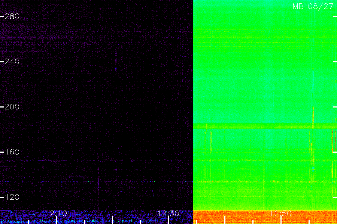Click the 12:30 time label
The height and width of the screenshot is (224, 337).
(168, 213)
